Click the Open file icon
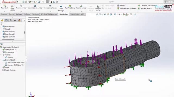Image resolution: width=174 pixels, height=97 pixels. [30, 2]
